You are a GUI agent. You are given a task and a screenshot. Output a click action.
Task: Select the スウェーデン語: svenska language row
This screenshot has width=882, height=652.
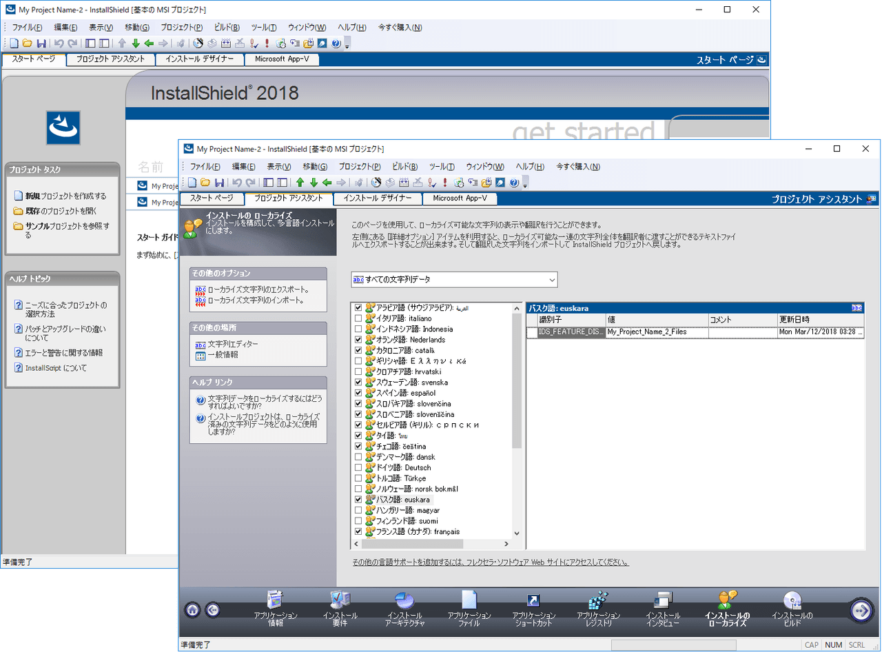tap(412, 383)
